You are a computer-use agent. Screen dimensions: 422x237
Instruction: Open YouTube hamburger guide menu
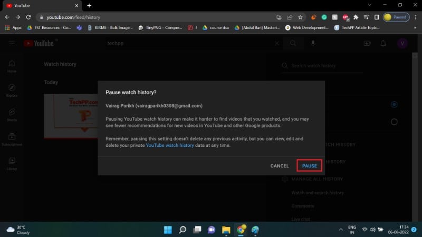pyautogui.click(x=12, y=43)
